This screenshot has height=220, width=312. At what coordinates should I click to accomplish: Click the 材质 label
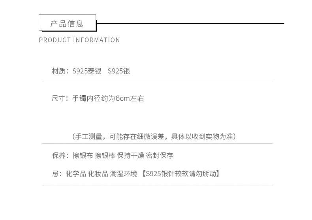coord(58,71)
